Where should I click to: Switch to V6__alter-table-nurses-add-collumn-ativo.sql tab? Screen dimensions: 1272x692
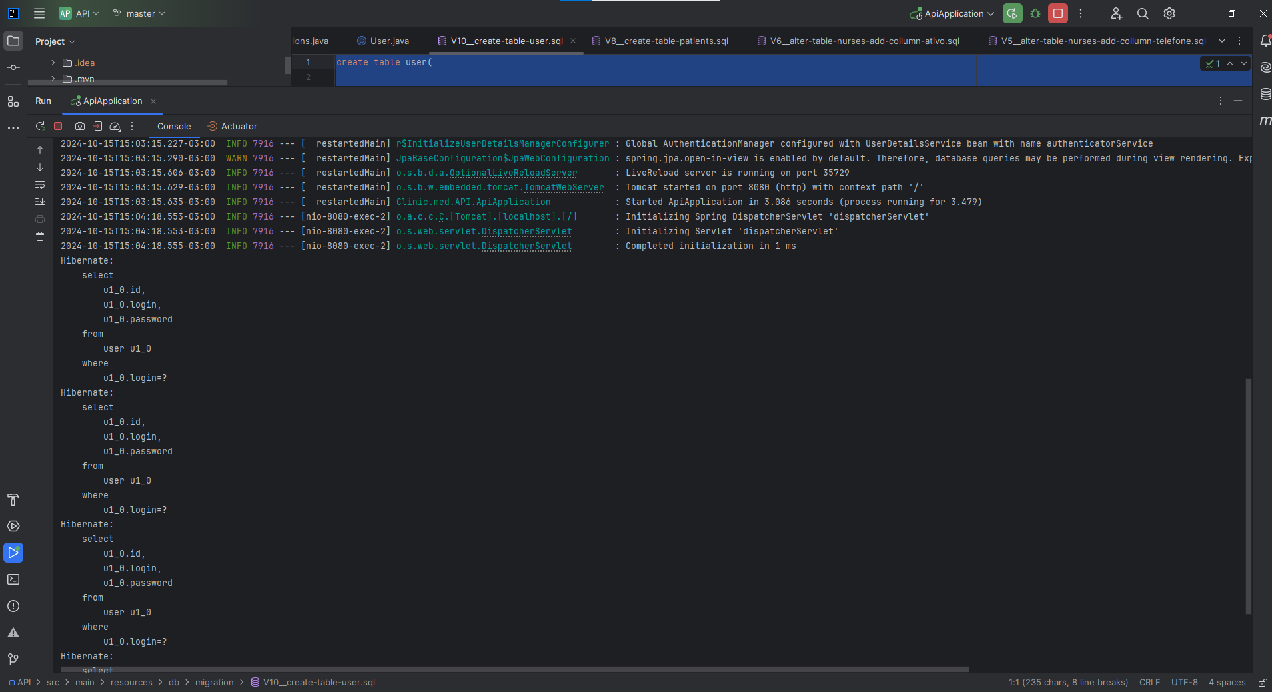tap(858, 41)
